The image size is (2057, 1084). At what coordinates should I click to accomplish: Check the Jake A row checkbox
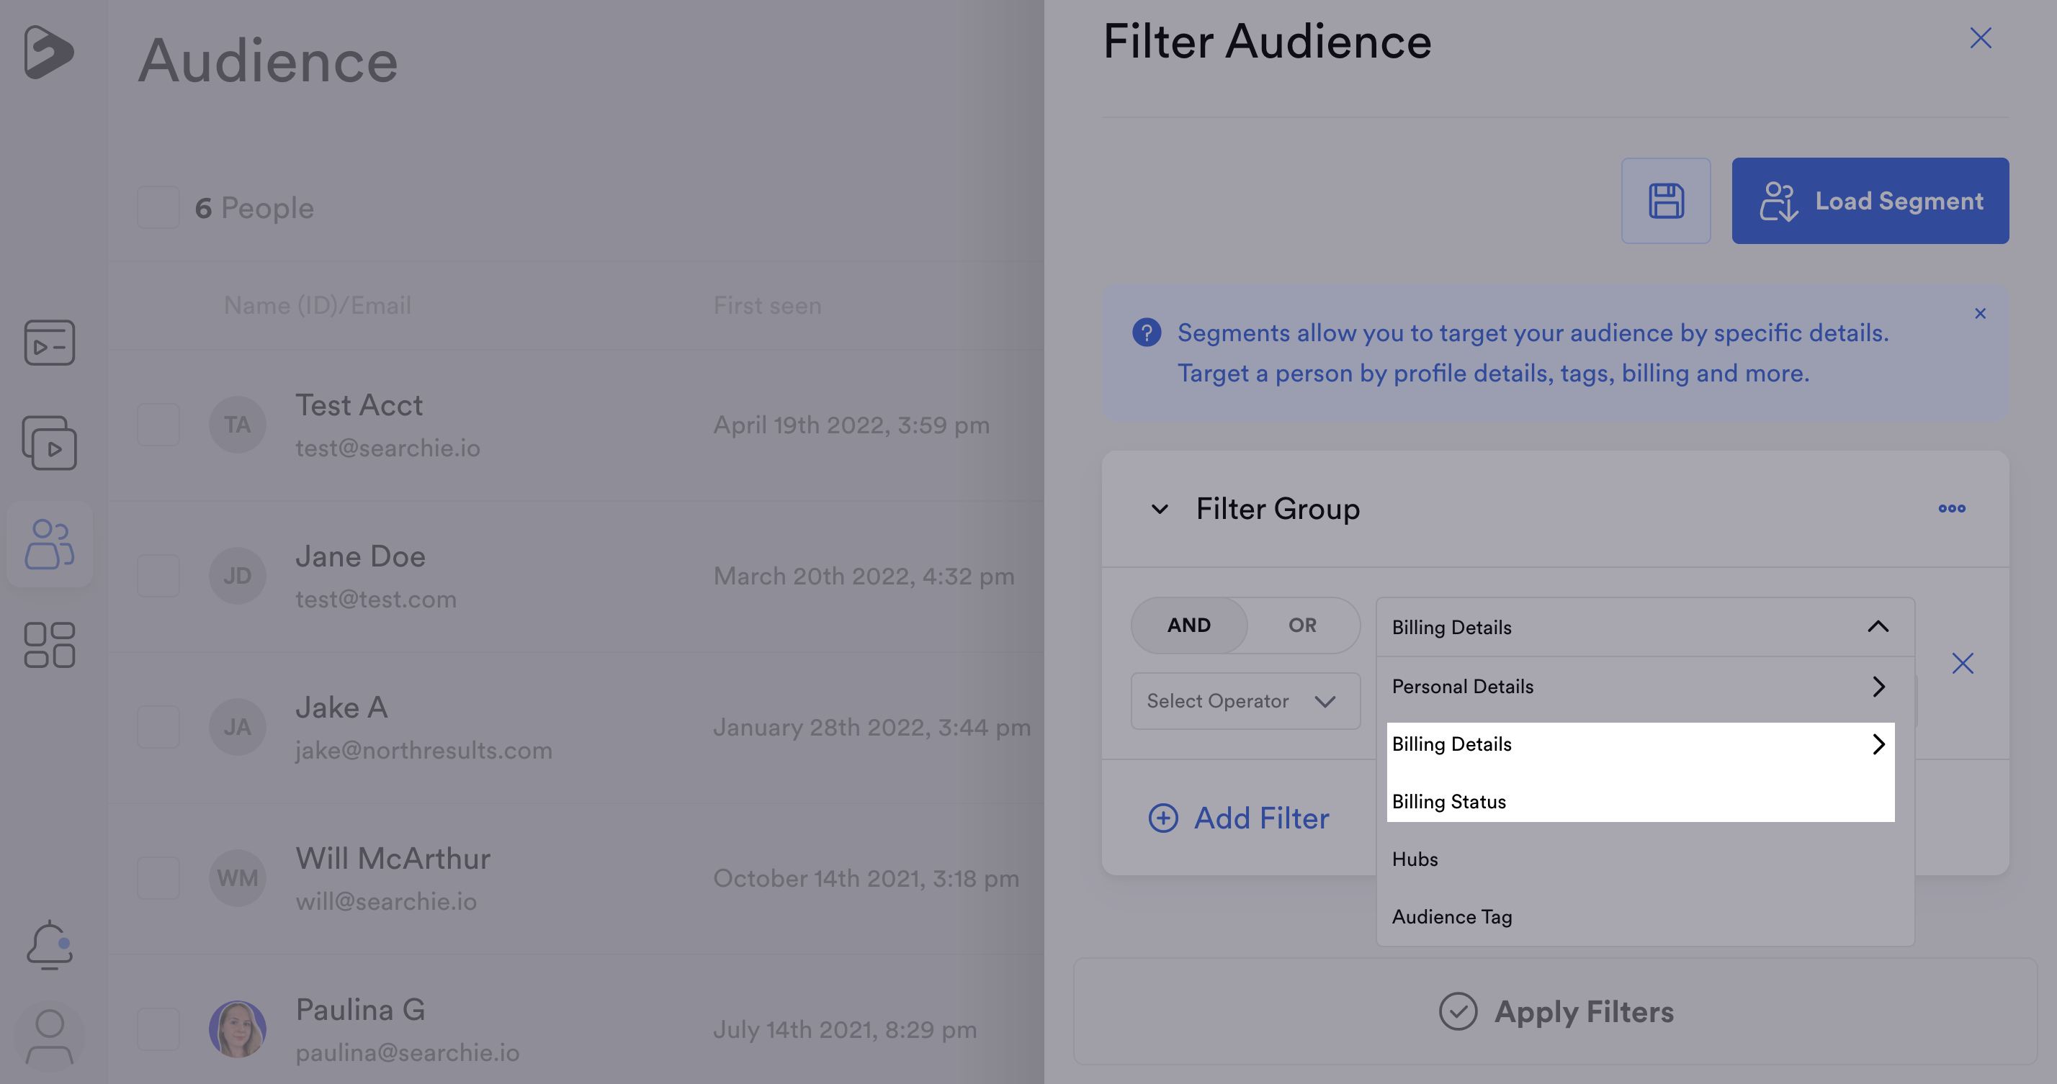(158, 726)
